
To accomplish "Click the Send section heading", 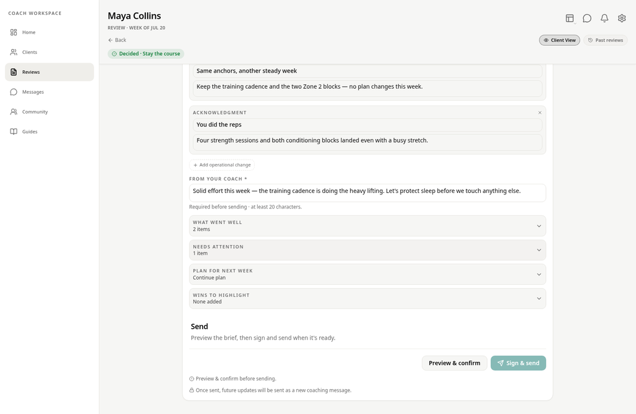I will click(199, 326).
